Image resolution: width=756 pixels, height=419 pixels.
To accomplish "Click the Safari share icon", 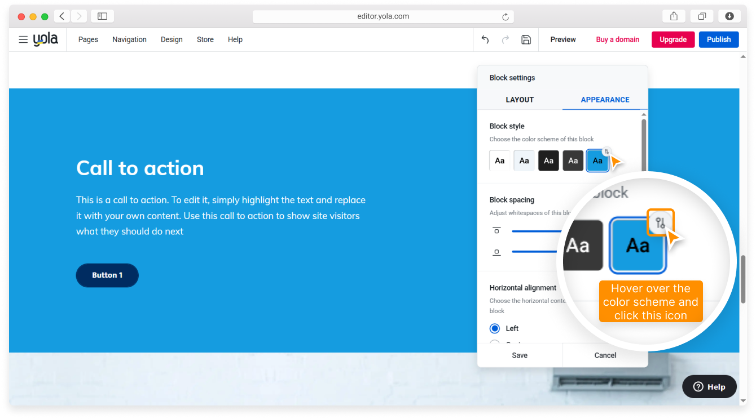I will 674,16.
